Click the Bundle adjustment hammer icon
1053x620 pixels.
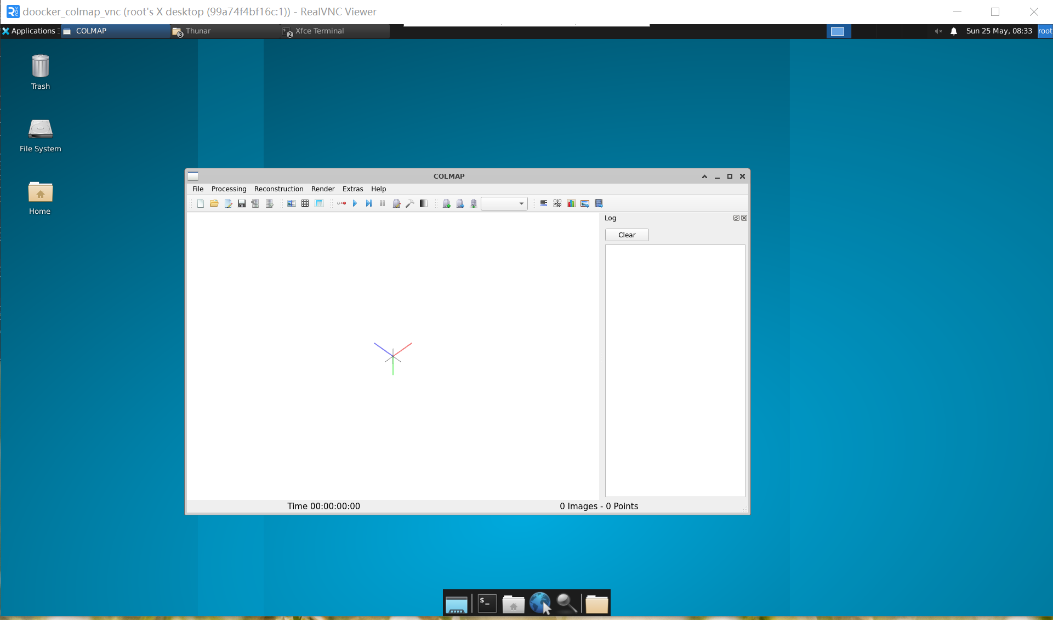409,203
